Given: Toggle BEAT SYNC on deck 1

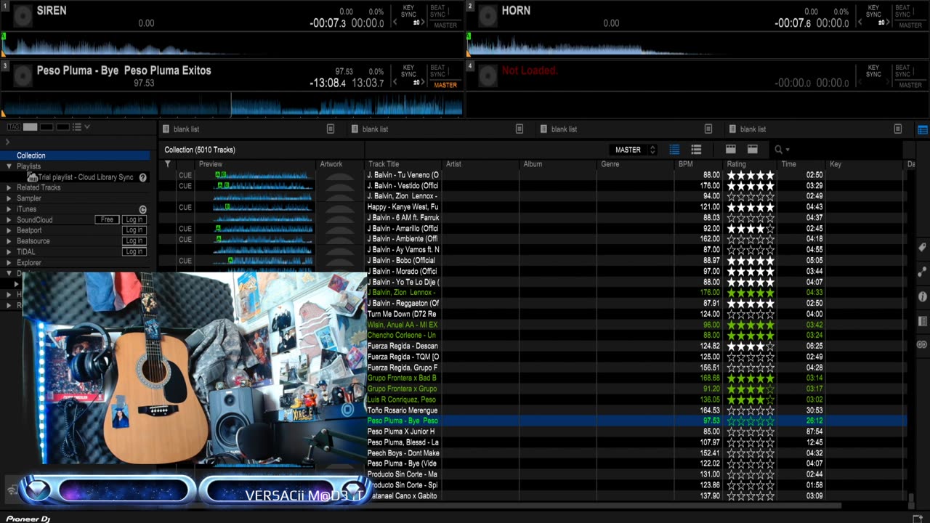Looking at the screenshot, I should (437, 11).
